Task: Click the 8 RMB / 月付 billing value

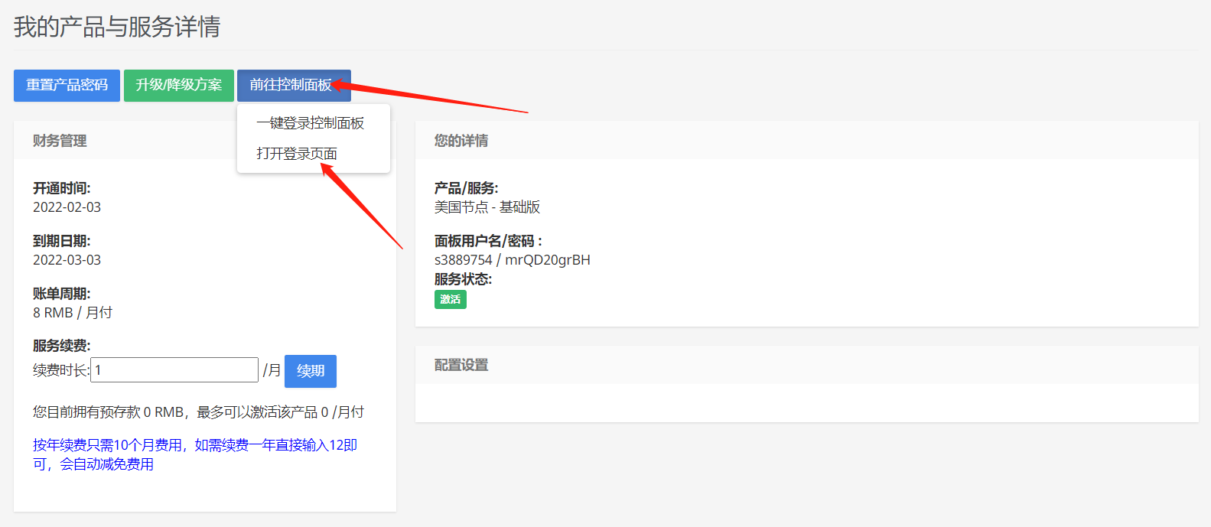Action: [x=73, y=313]
